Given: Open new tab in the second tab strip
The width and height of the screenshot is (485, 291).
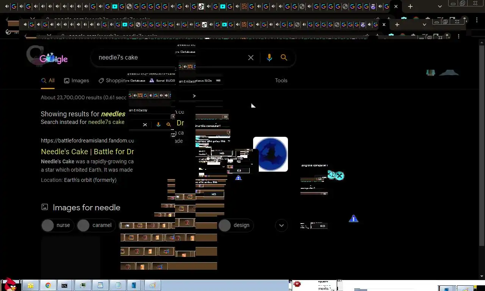Looking at the screenshot, I should tap(397, 25).
